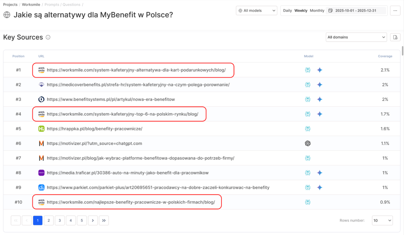Click the Motivizer favicon in row #7
The image size is (404, 235).
[x=41, y=158]
